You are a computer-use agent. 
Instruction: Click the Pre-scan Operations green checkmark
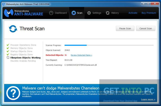pos(8,45)
